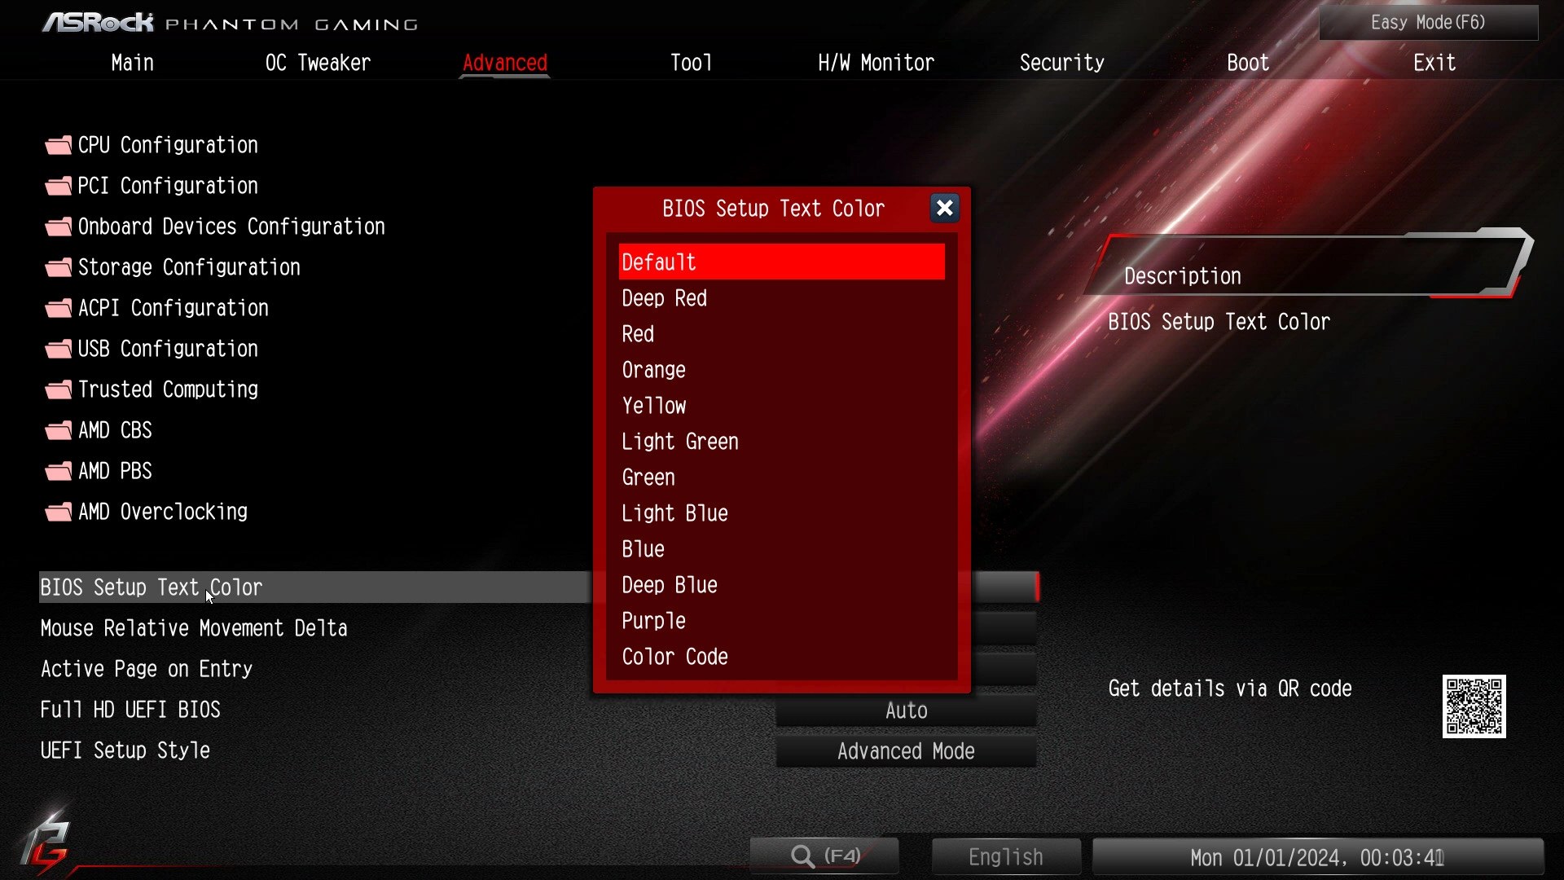The image size is (1564, 880).
Task: Open CPU Configuration folder
Action: [x=168, y=144]
